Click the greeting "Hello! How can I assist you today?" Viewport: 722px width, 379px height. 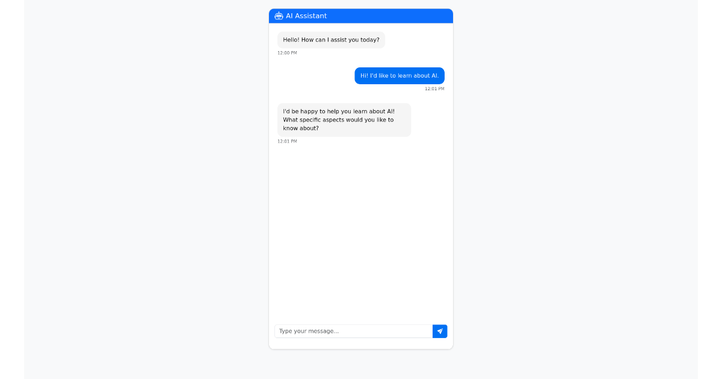[x=331, y=40]
